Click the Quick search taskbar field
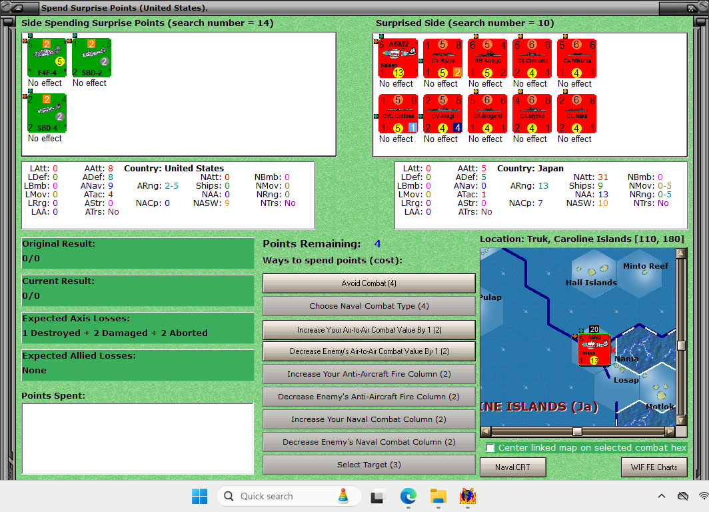 tap(289, 496)
